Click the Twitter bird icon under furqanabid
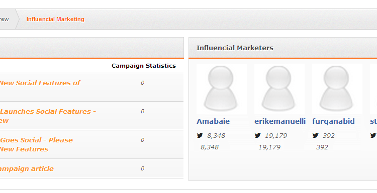 point(315,135)
